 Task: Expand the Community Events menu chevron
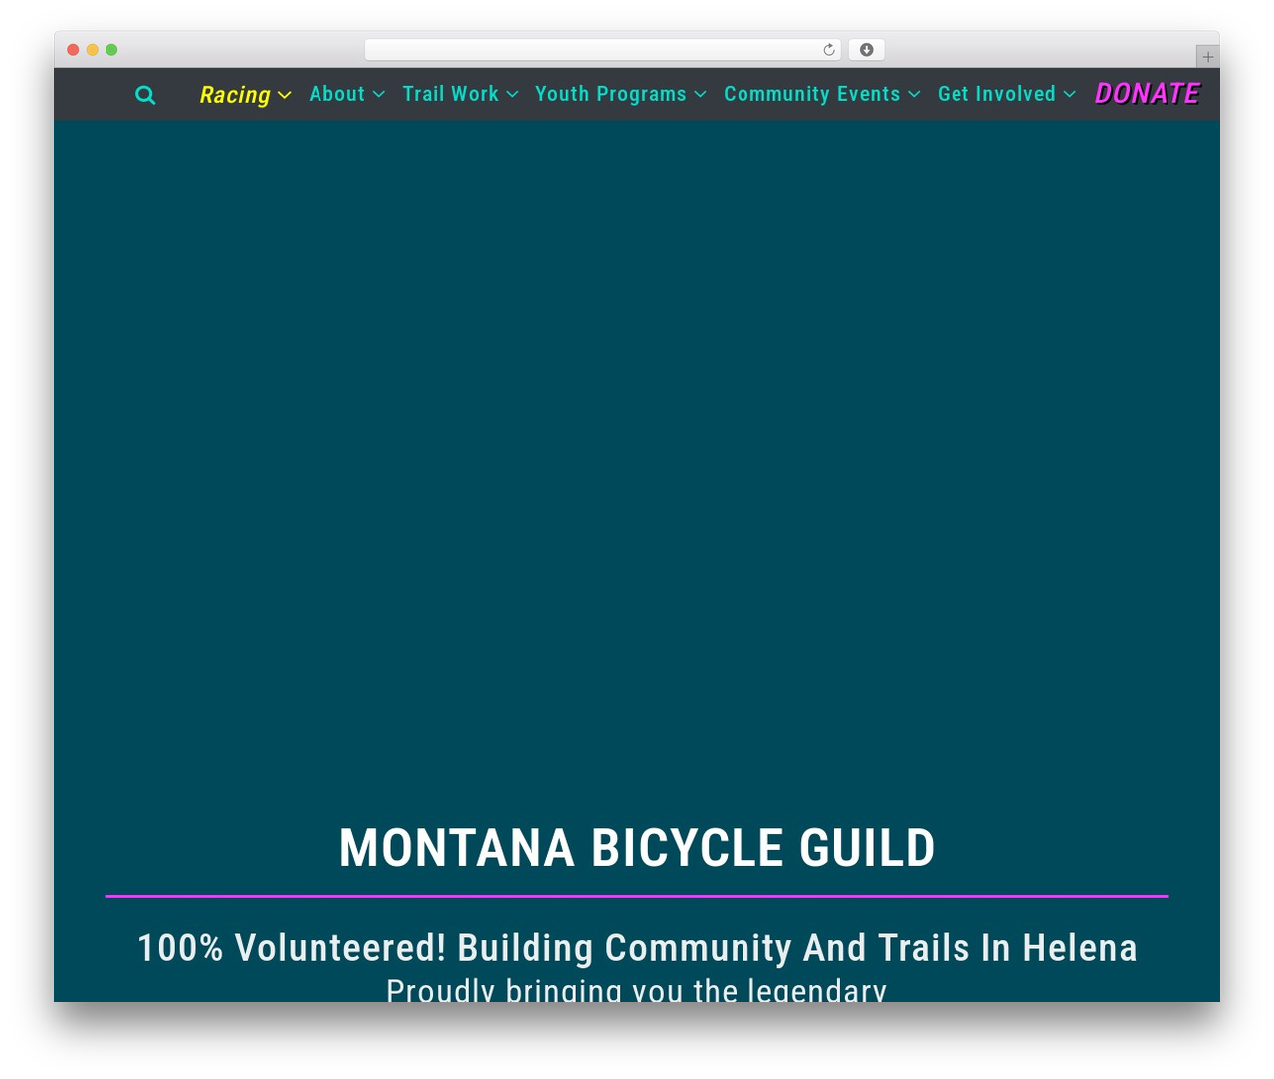[915, 94]
